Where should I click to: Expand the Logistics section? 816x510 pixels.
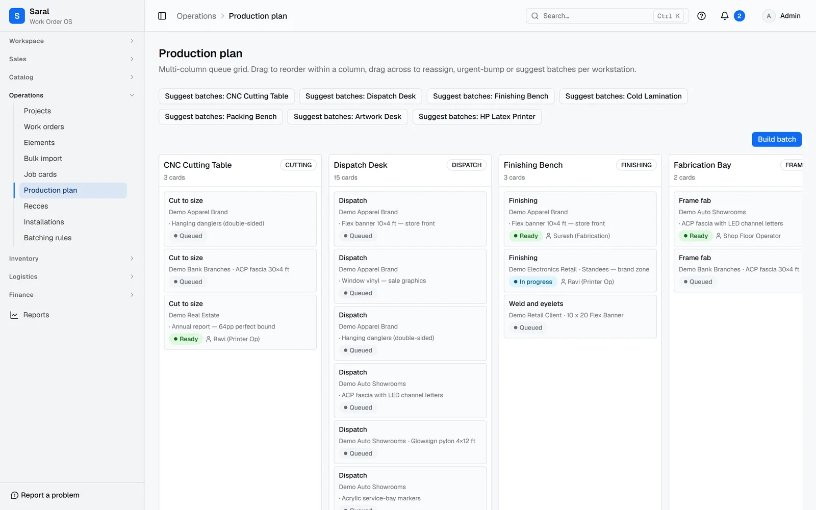71,276
